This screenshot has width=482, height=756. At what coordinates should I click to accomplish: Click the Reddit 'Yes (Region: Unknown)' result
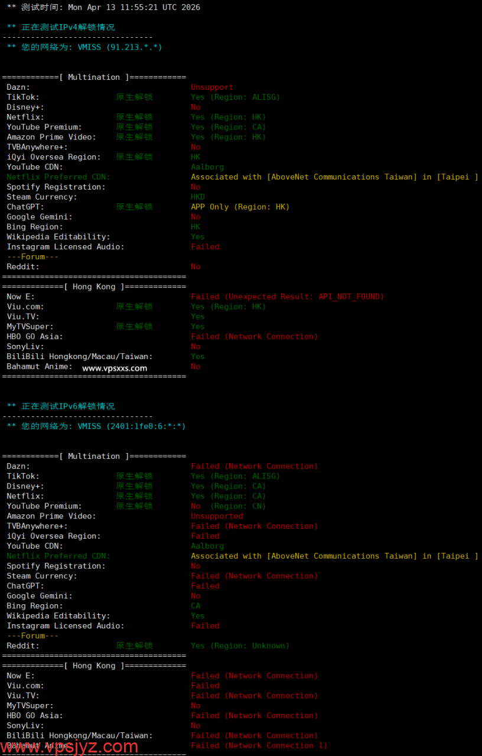tap(240, 646)
